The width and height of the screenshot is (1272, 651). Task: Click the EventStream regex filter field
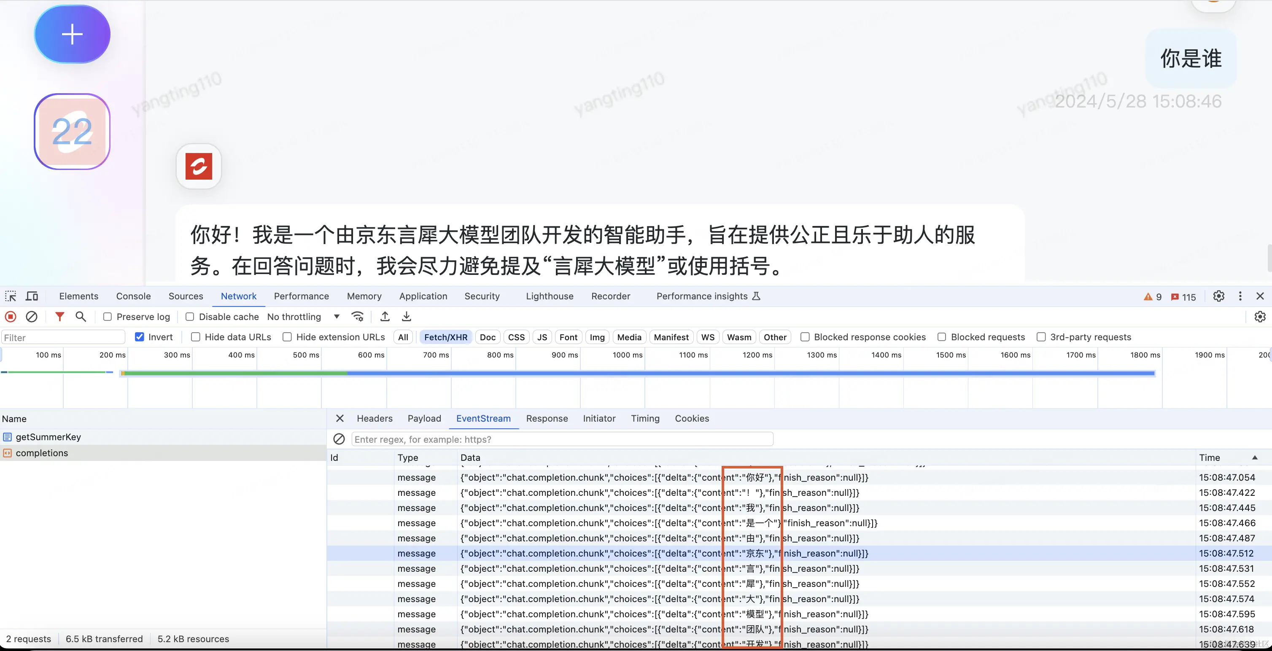click(562, 439)
